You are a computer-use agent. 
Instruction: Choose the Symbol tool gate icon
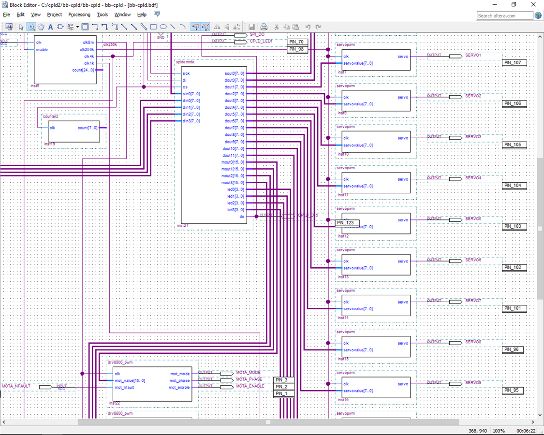(x=60, y=27)
